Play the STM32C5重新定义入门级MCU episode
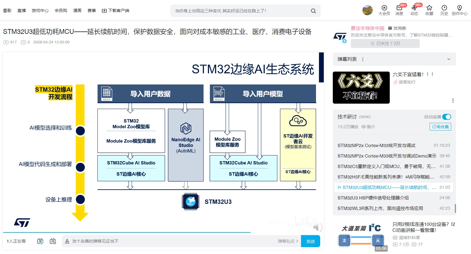The width and height of the screenshot is (471, 254). click(394, 166)
